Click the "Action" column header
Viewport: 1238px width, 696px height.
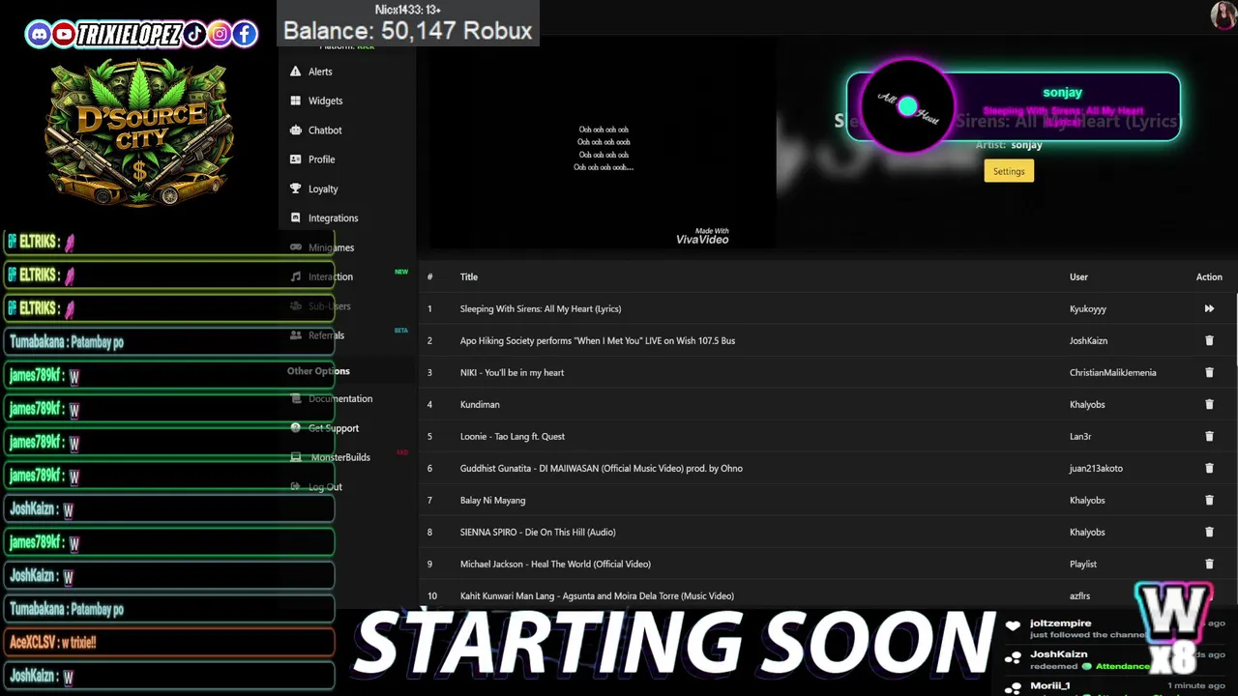pyautogui.click(x=1209, y=277)
